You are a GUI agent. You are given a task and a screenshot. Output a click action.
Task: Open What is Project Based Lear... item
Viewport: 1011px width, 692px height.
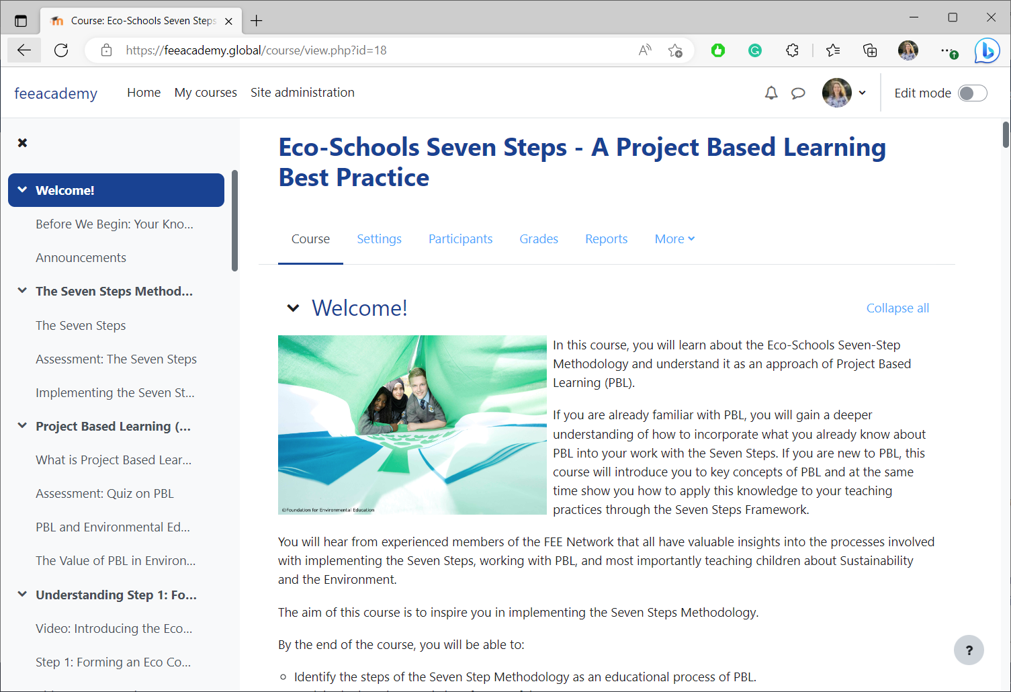pyautogui.click(x=114, y=460)
